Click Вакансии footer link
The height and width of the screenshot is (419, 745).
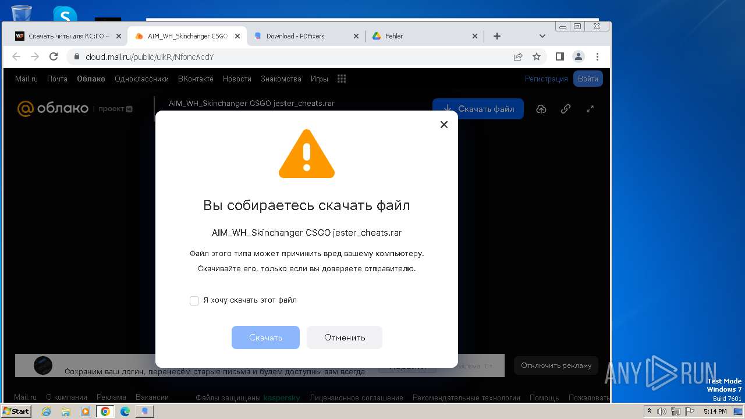click(152, 397)
